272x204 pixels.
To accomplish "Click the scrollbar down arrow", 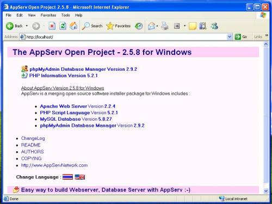I will 266,191.
